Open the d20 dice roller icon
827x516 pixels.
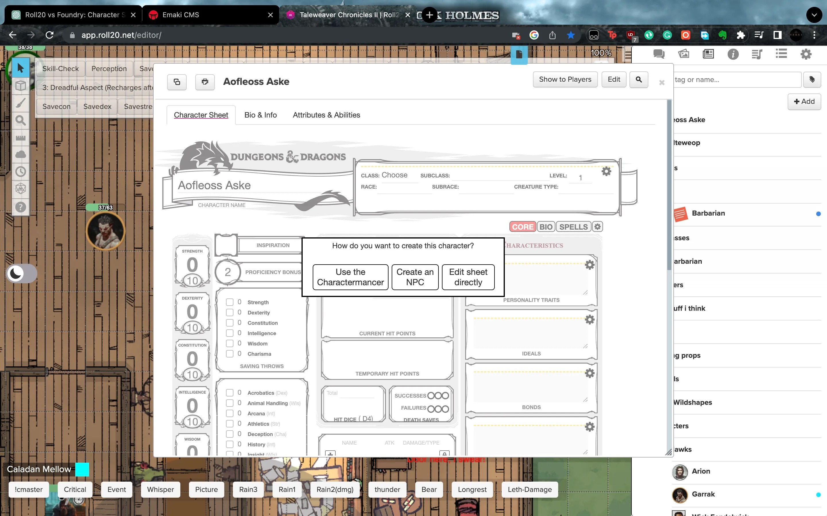(20, 188)
